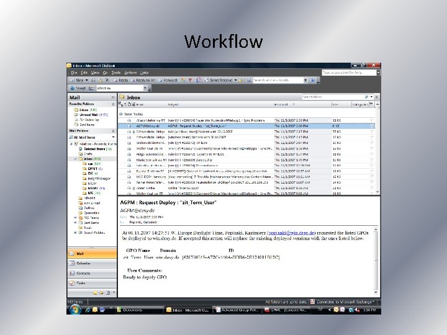
Task: Click the popinski@win.desy.de email link
Action: (291, 233)
